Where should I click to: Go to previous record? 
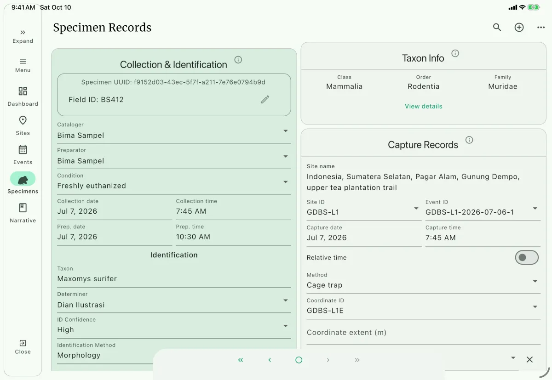[270, 360]
